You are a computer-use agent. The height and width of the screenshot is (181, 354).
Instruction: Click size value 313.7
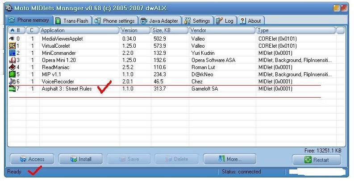tap(160, 89)
